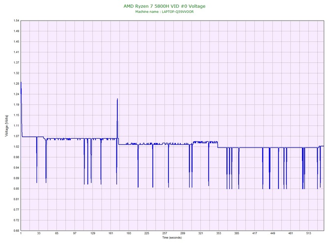Click the 1.07 value on the voltage axis
Viewport: 329px width, 246px height.
click(x=16, y=136)
